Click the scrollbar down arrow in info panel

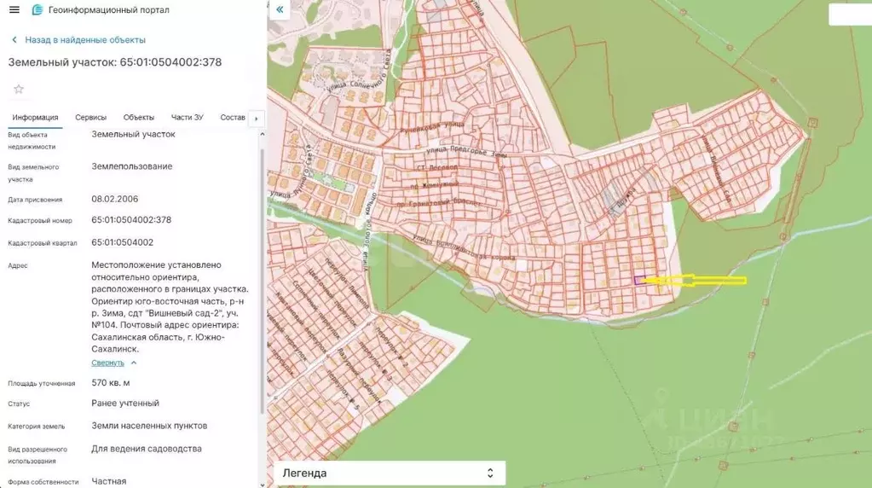(x=262, y=483)
